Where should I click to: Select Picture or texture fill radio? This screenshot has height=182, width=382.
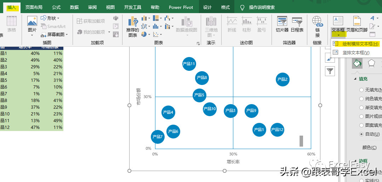[x=361, y=116]
